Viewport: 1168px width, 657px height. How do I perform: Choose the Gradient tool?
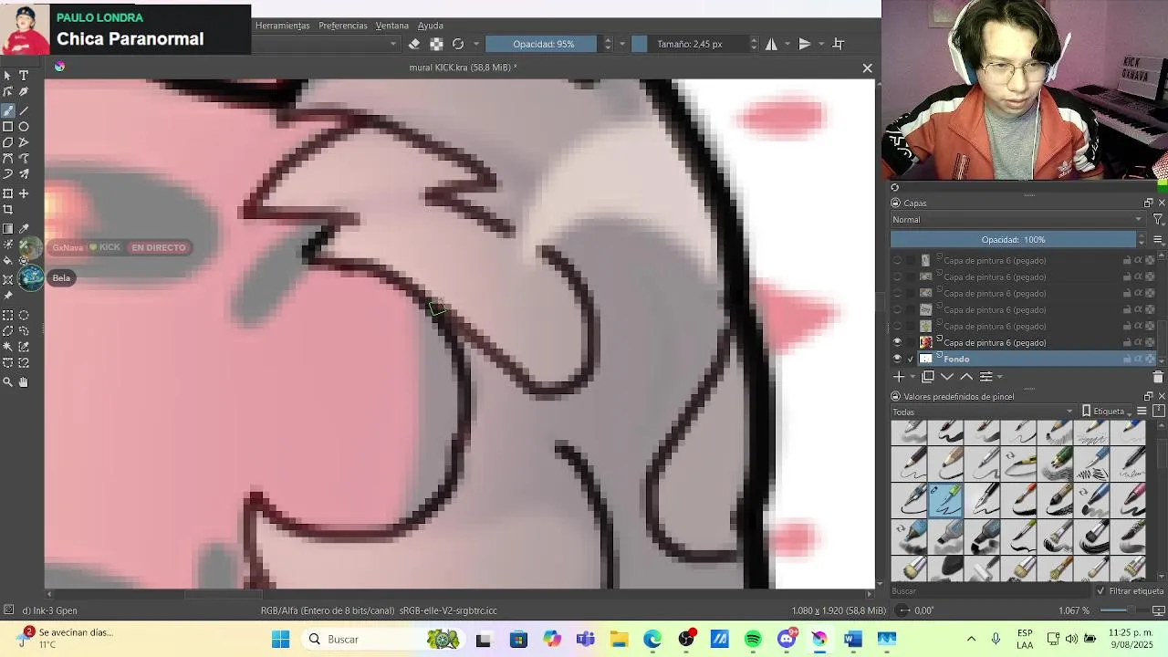8,229
